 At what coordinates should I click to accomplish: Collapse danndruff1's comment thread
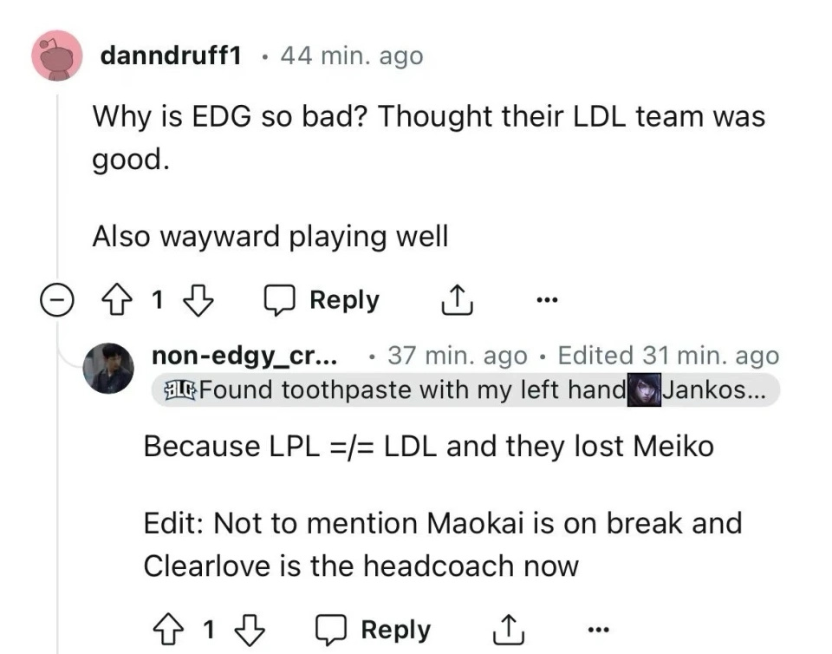56,299
